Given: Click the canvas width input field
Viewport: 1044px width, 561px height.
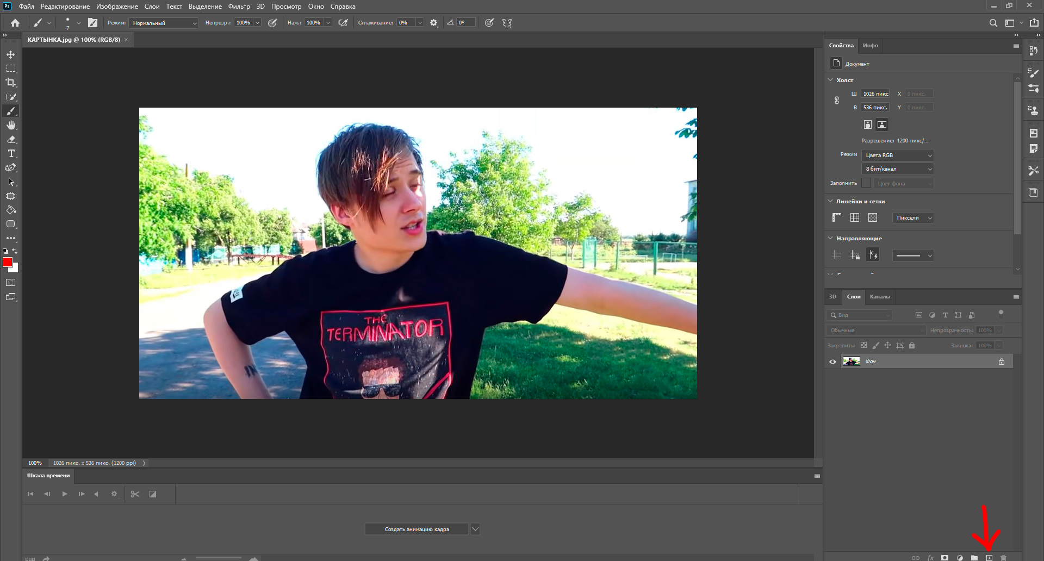Looking at the screenshot, I should coord(875,93).
